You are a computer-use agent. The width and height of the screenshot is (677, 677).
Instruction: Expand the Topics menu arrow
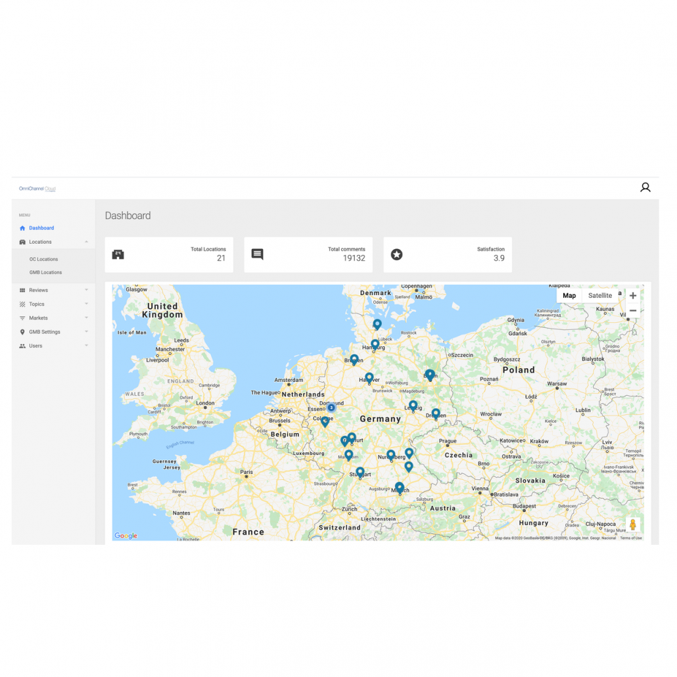tap(86, 304)
